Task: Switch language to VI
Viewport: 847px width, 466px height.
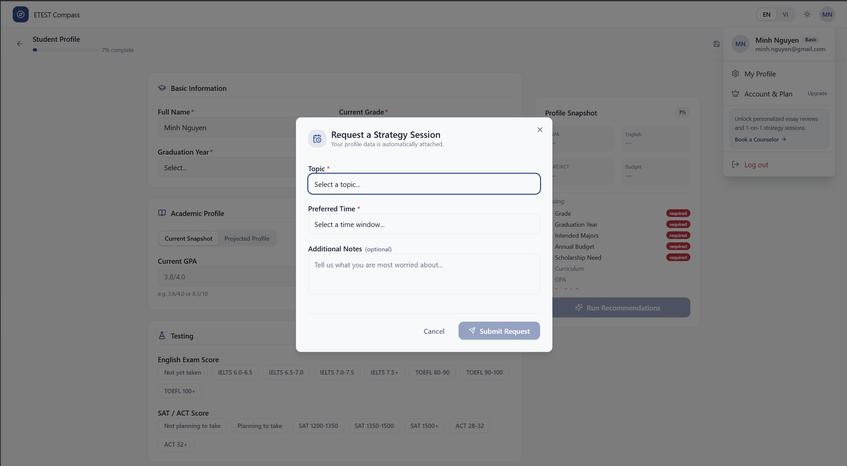Action: 785,14
